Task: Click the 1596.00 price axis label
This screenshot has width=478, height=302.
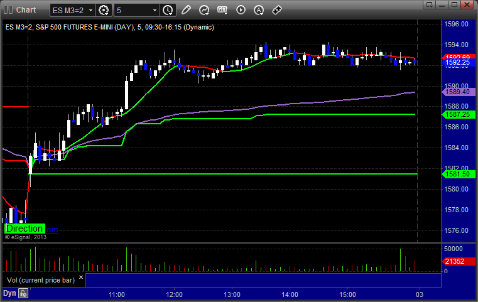Action: 457,24
